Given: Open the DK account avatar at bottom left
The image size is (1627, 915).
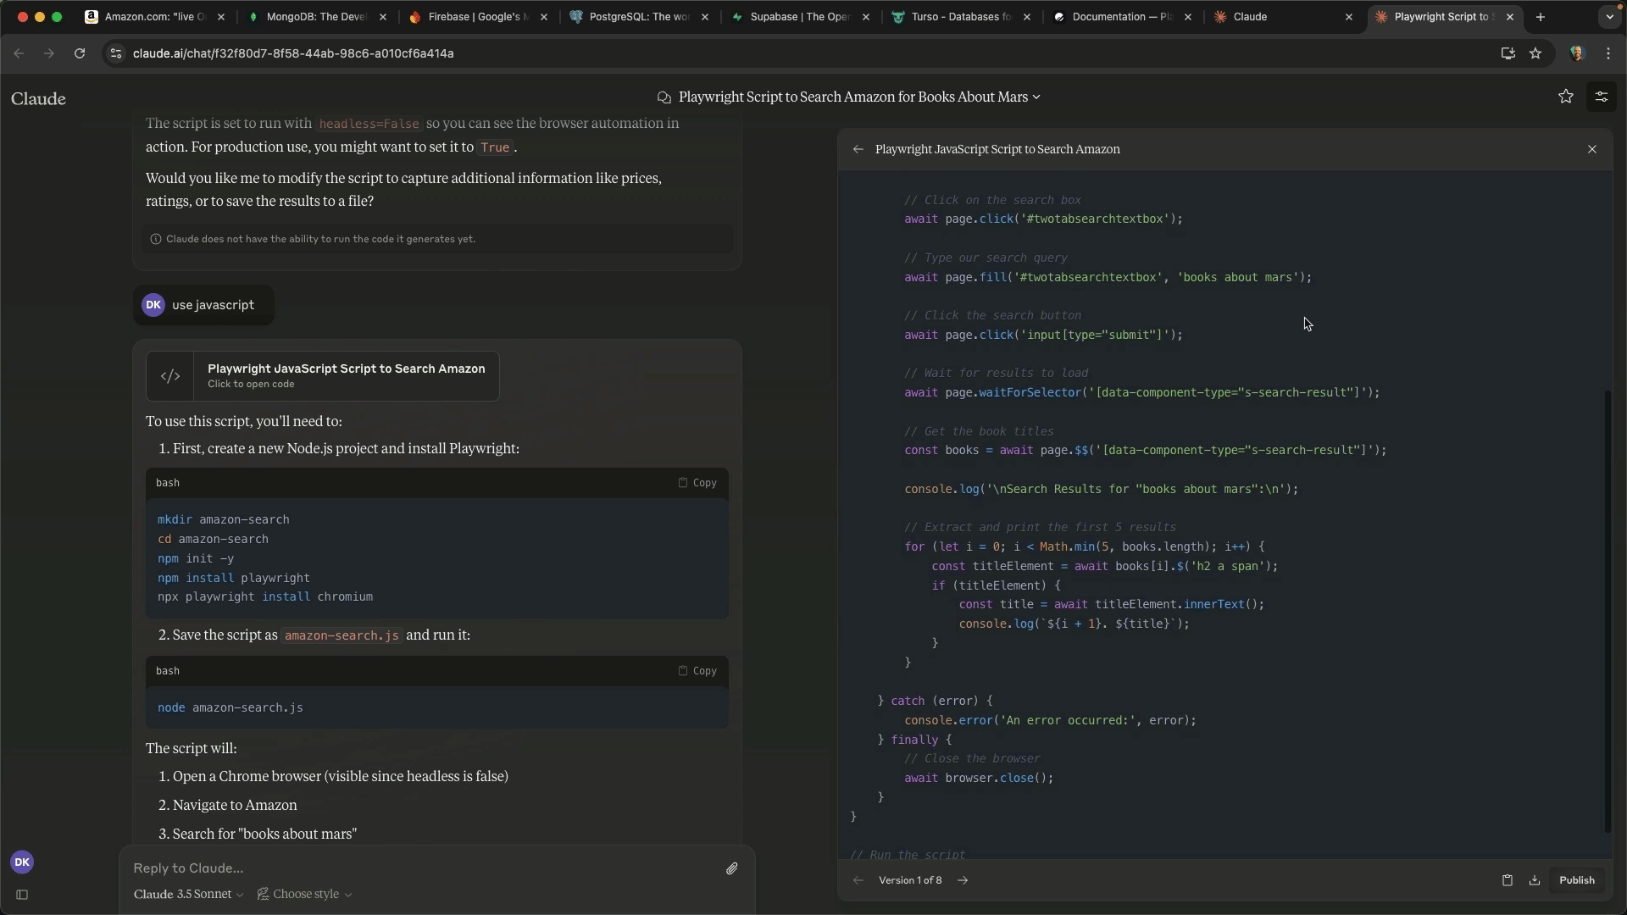Looking at the screenshot, I should [x=22, y=862].
